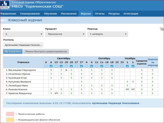The width and height of the screenshot is (164, 123).
Task: Select student 5. Линейцев Иван
Action: point(17,86)
